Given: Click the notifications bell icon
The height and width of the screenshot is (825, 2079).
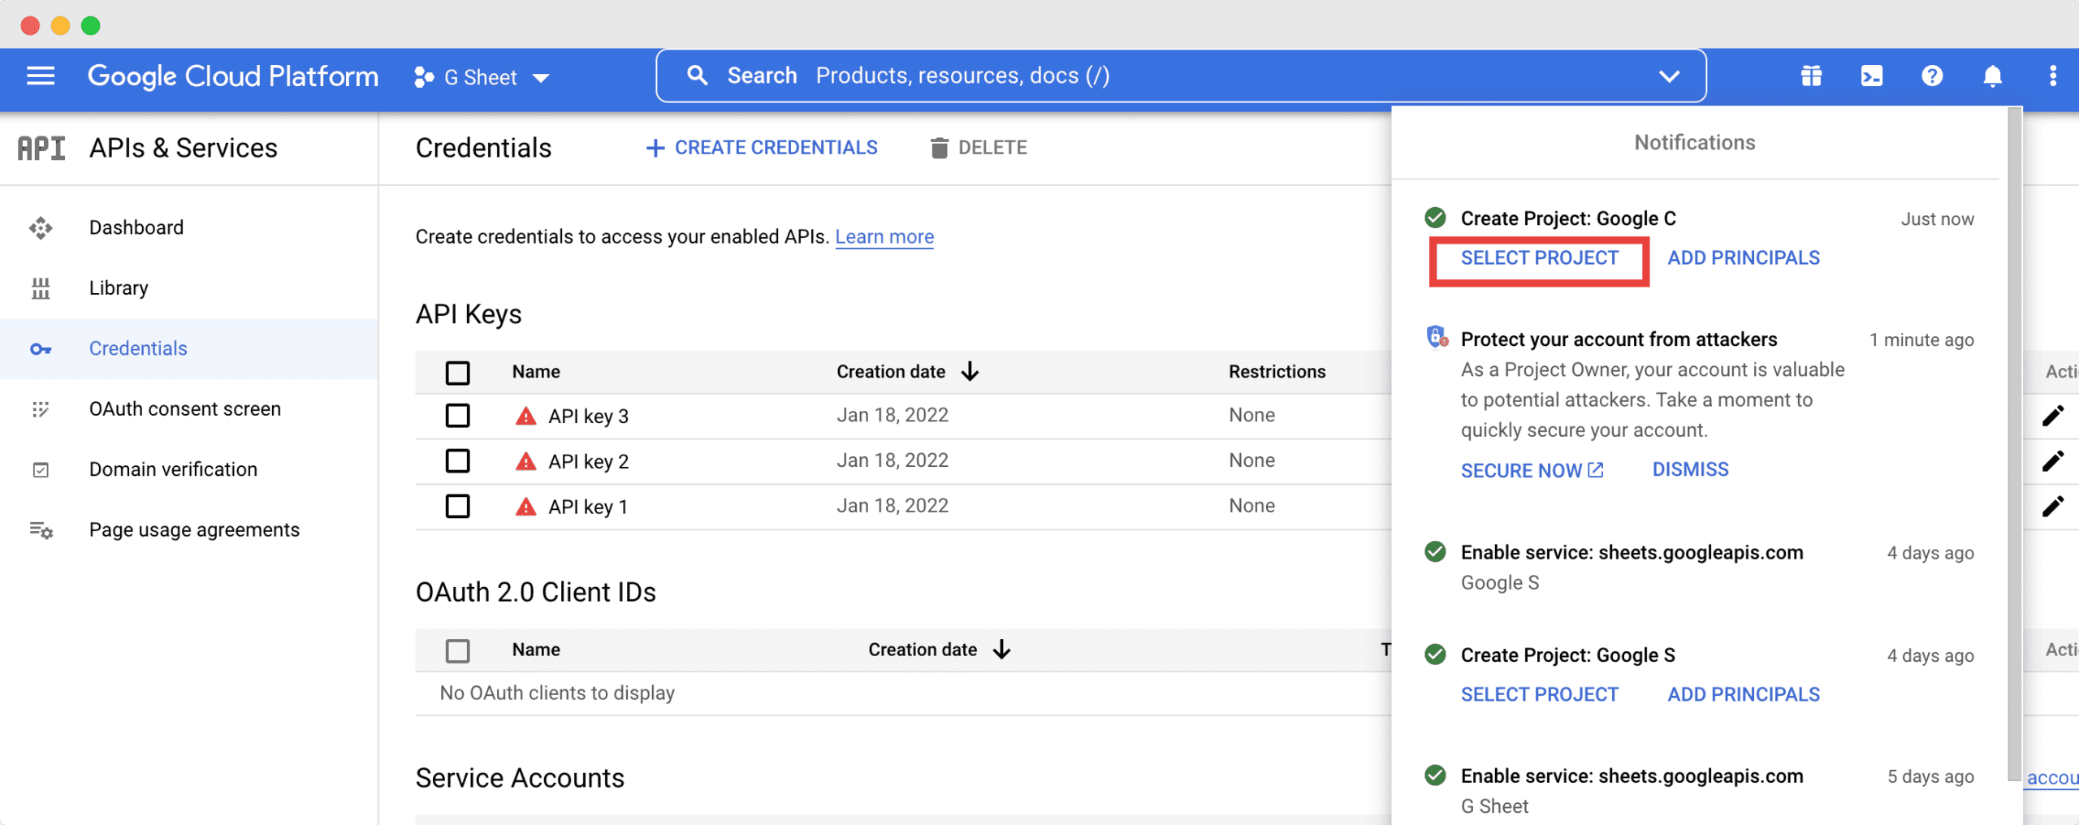Looking at the screenshot, I should (x=1993, y=76).
